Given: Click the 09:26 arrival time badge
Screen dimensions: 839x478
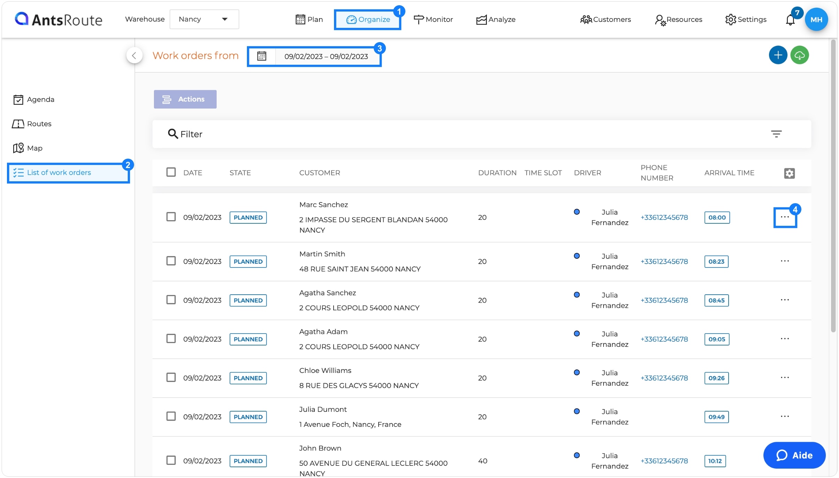Looking at the screenshot, I should [716, 378].
